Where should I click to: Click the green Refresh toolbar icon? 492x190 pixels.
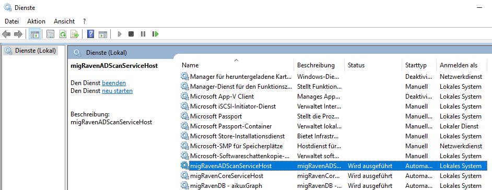click(63, 34)
